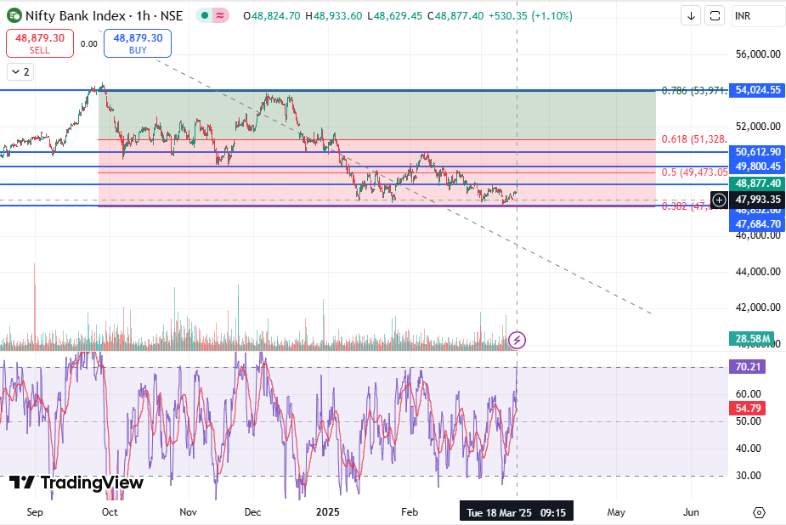The height and width of the screenshot is (525, 786).
Task: Open the INR currency dropdown
Action: (757, 16)
